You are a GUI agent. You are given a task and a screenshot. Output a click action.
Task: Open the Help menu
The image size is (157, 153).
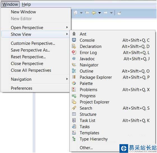[26, 4]
